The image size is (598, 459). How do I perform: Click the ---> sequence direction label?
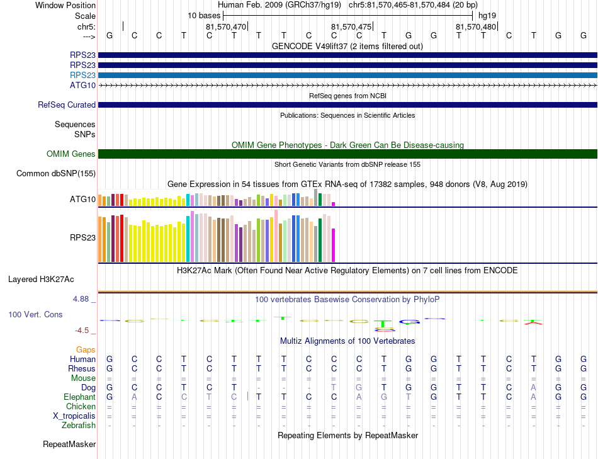pyautogui.click(x=89, y=37)
